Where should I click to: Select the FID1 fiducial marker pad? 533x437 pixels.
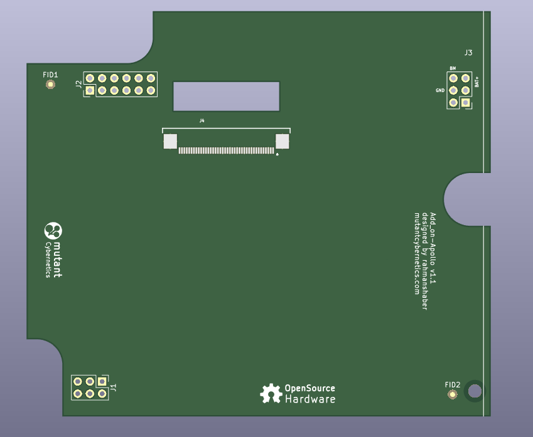pos(51,85)
